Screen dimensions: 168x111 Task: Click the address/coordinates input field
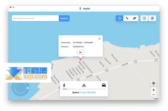35,18
